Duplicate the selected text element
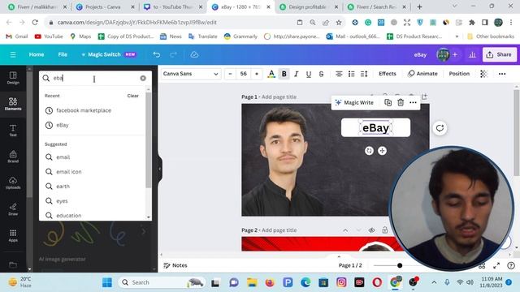 (388, 103)
